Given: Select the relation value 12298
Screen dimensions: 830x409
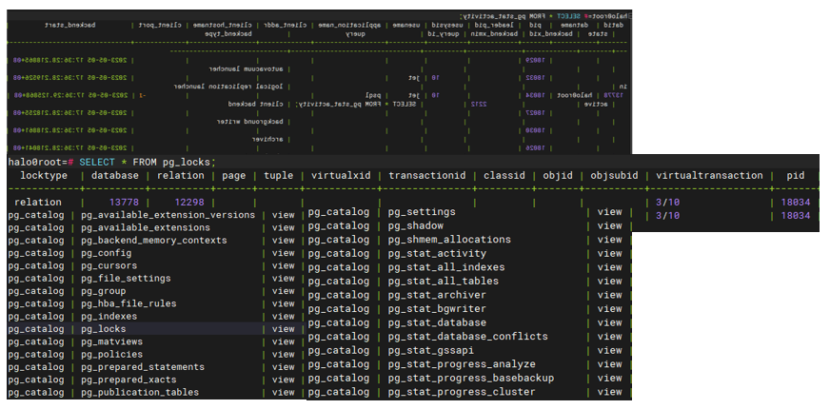Looking at the screenshot, I should pos(189,202).
